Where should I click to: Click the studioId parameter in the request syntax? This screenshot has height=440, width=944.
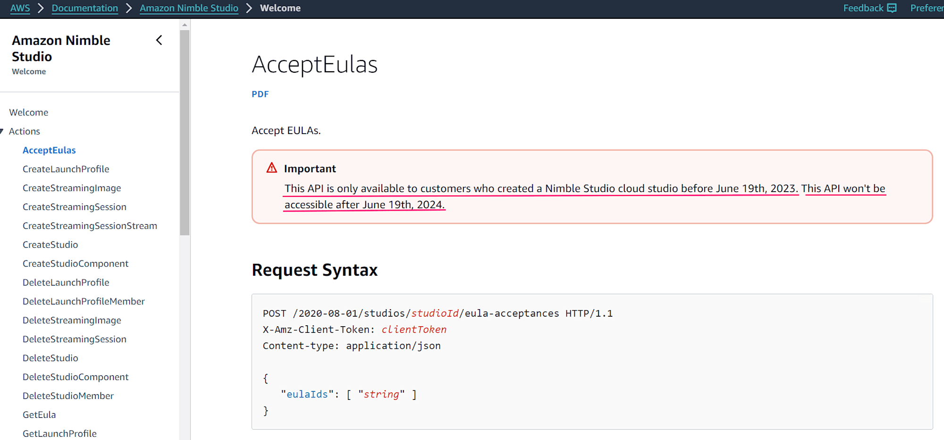(x=435, y=313)
